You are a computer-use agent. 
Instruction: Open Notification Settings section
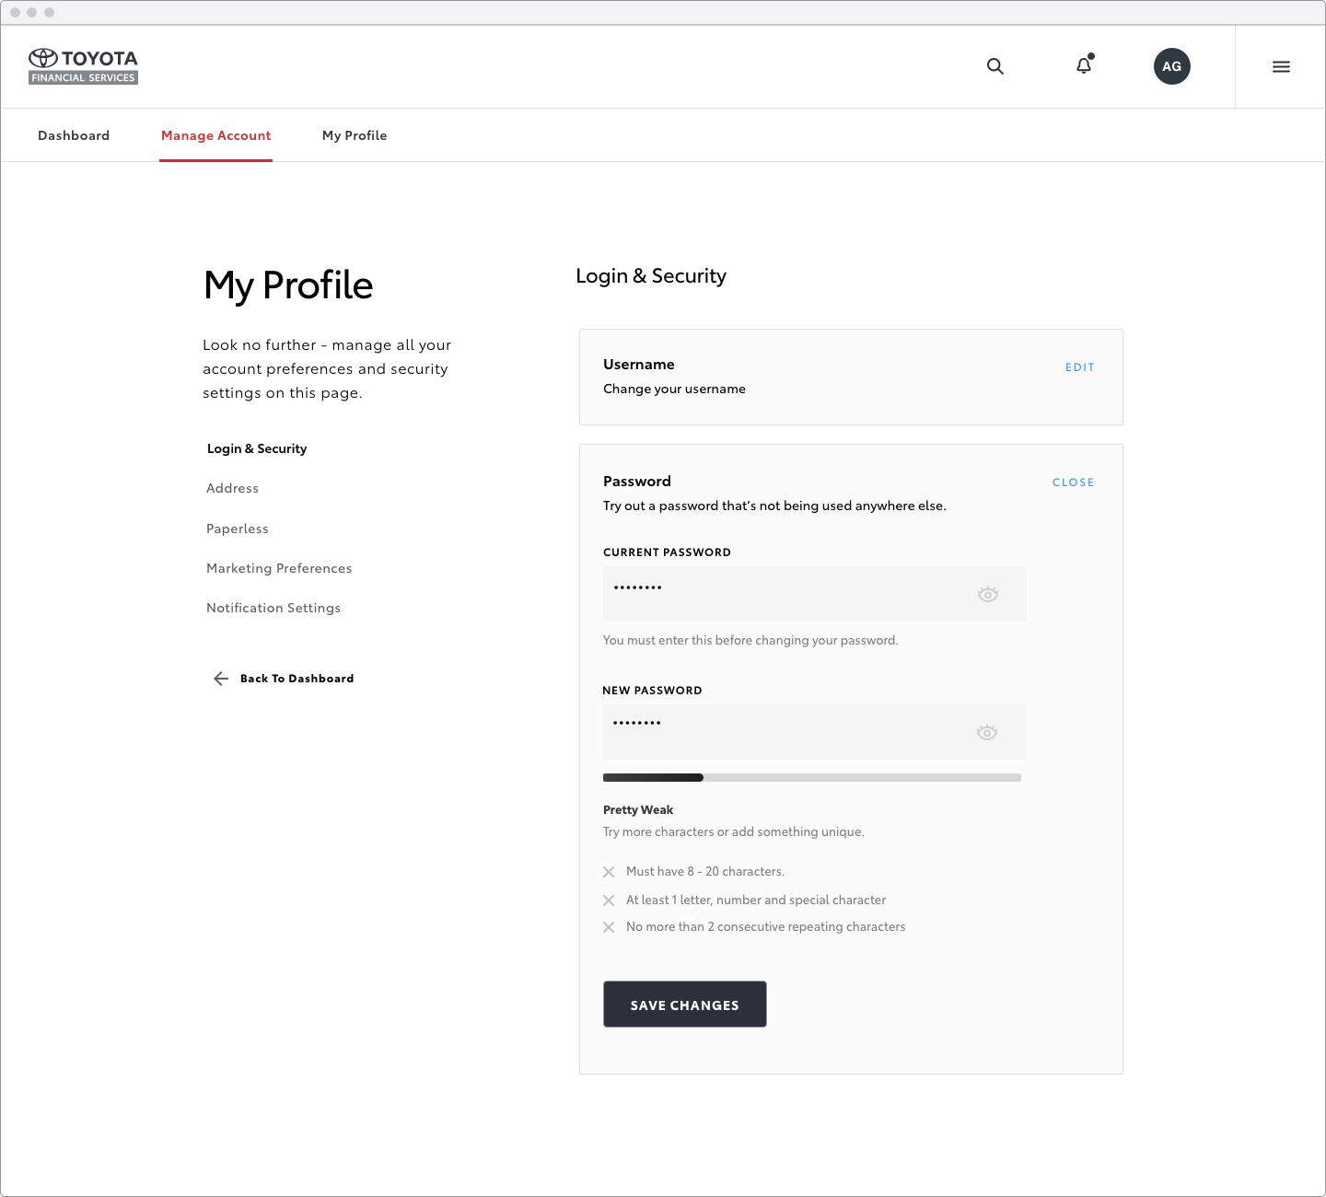(x=273, y=608)
